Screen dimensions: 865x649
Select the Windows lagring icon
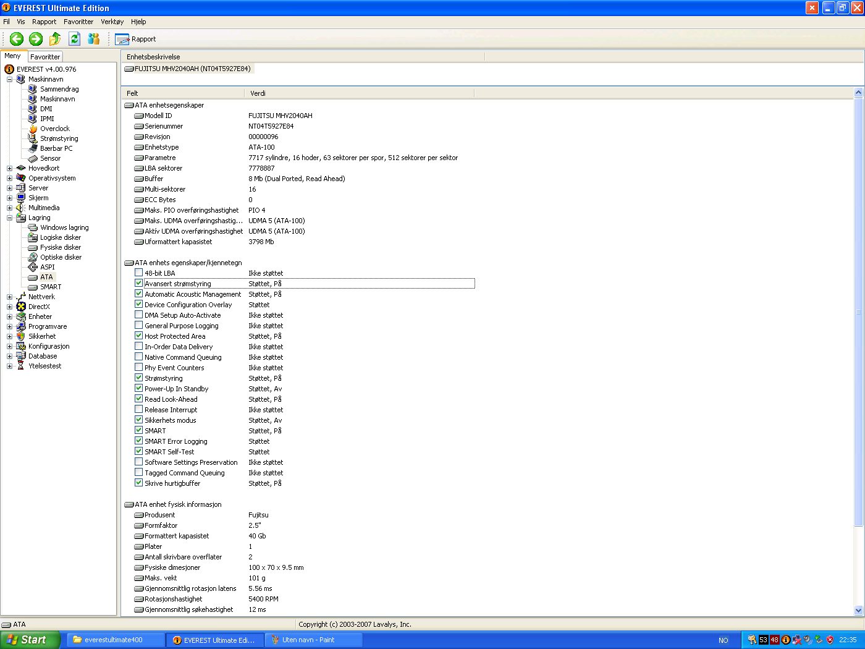click(x=33, y=227)
